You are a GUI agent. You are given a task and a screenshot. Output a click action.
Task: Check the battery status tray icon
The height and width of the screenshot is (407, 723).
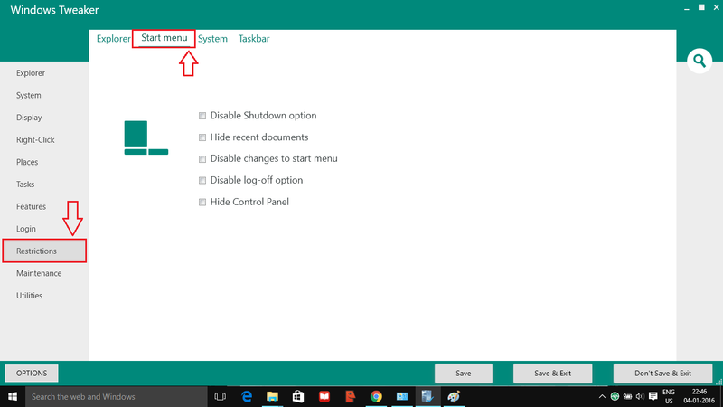pyautogui.click(x=627, y=396)
